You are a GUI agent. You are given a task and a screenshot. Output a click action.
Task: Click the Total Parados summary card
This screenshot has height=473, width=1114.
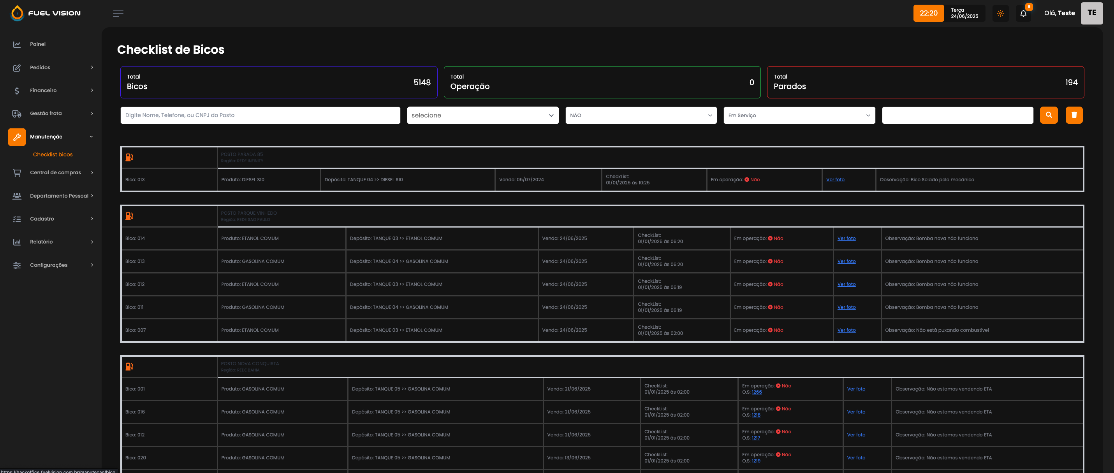pyautogui.click(x=925, y=82)
